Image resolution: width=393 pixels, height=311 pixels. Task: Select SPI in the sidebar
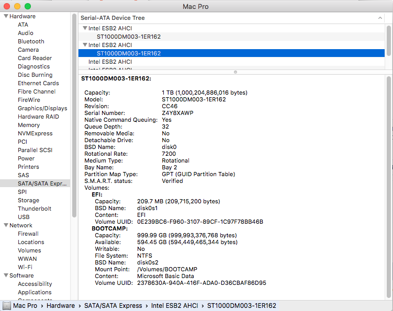click(x=22, y=192)
